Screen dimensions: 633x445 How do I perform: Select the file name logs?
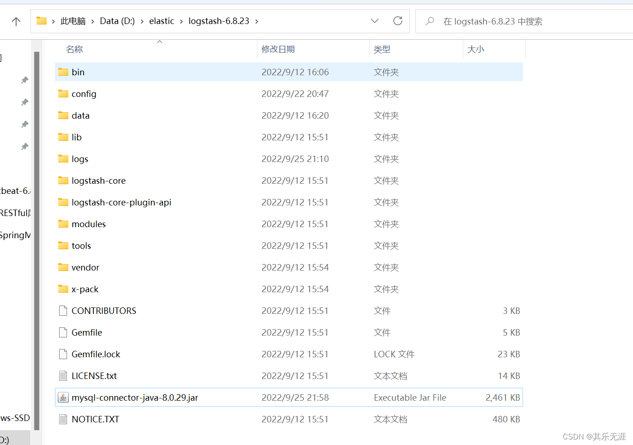pyautogui.click(x=80, y=159)
